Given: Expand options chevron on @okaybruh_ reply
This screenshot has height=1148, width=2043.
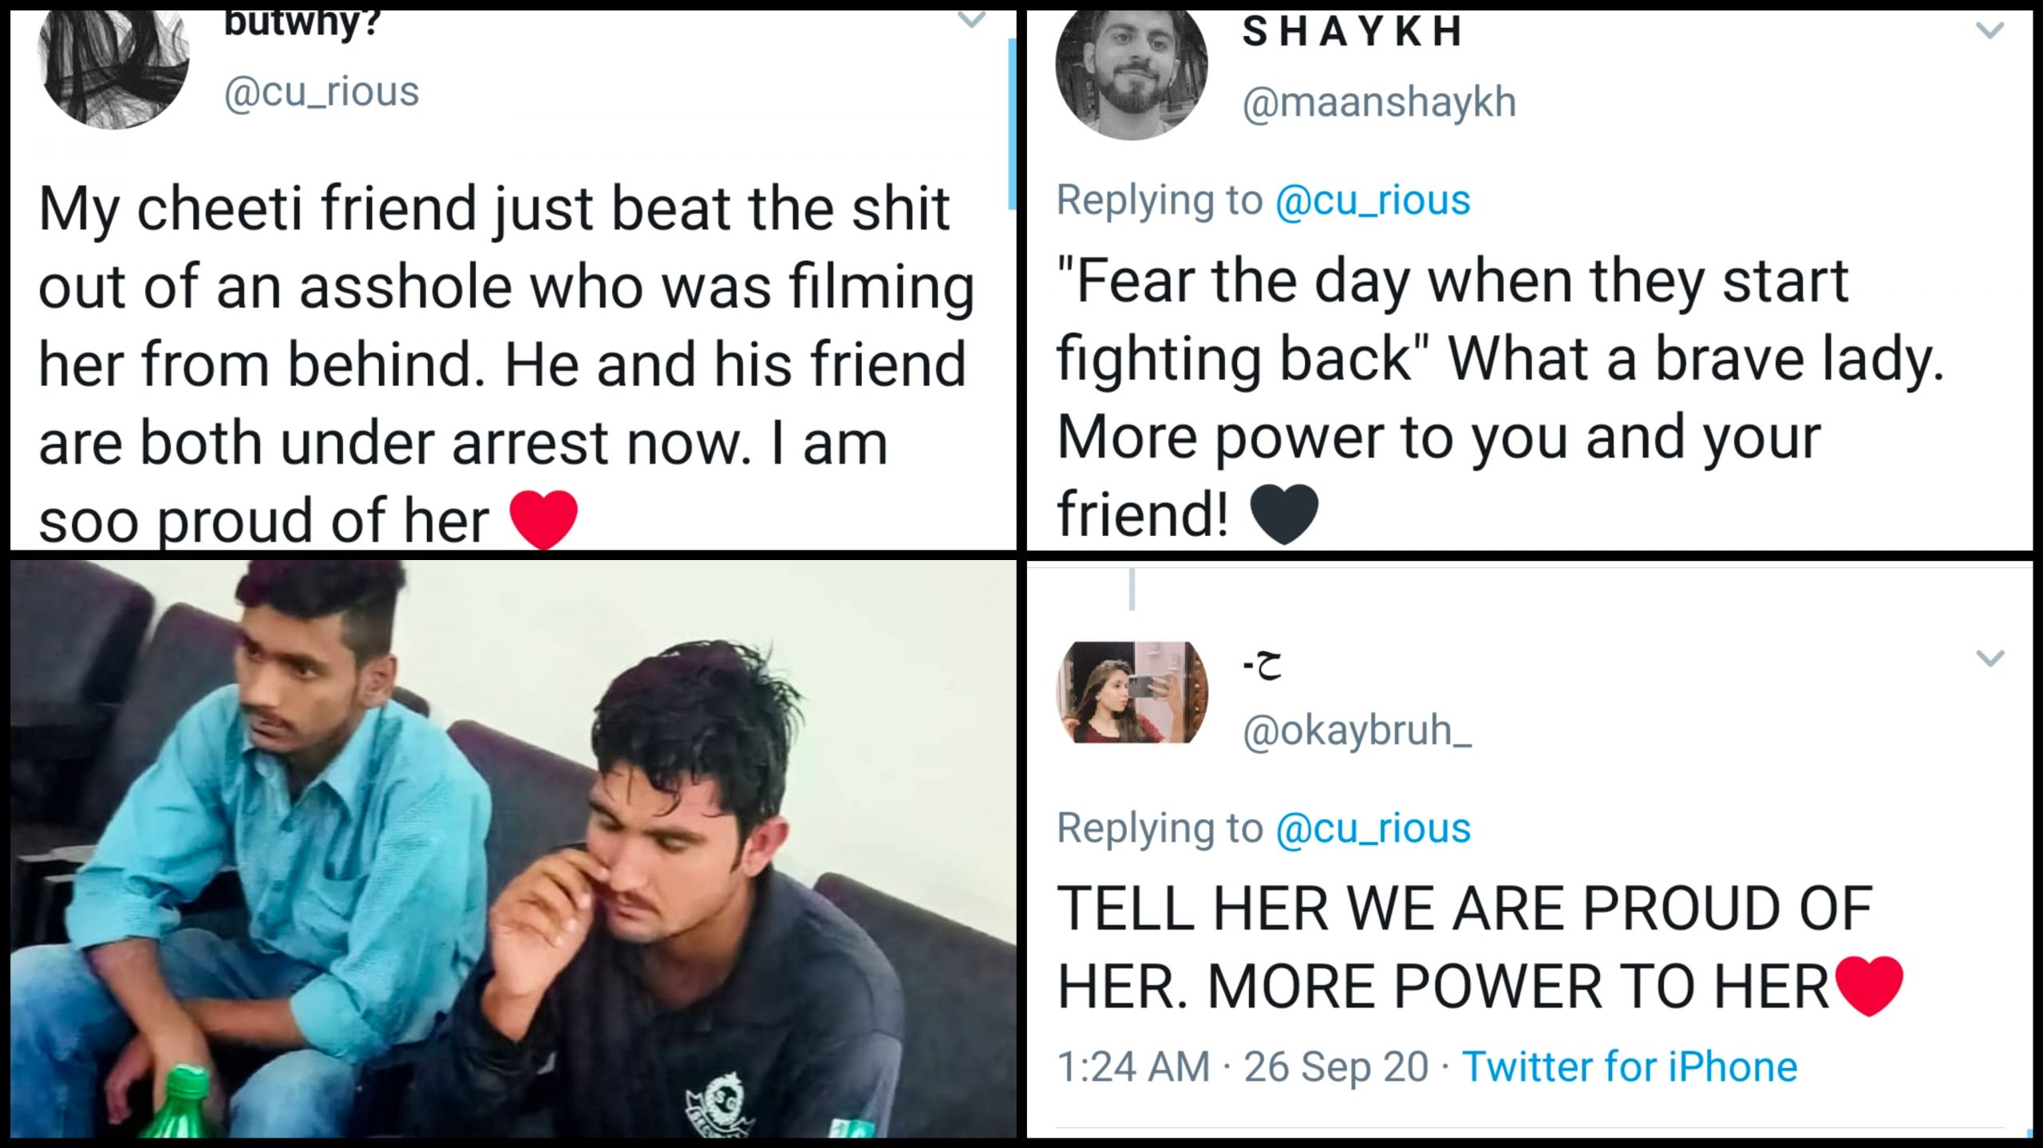Looking at the screenshot, I should point(1990,658).
